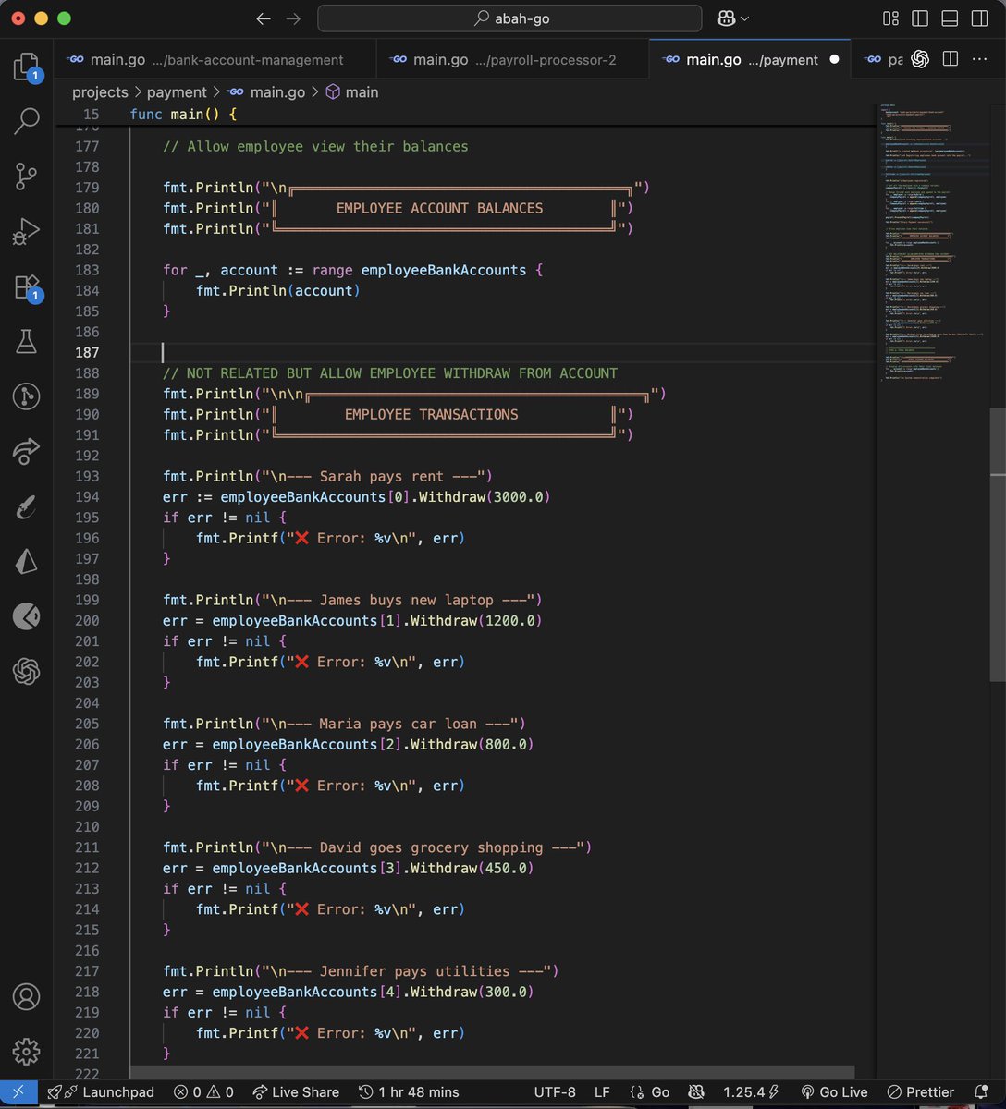Switch to main.go bank-account-management tab
This screenshot has width=1006, height=1109.
[x=215, y=59]
